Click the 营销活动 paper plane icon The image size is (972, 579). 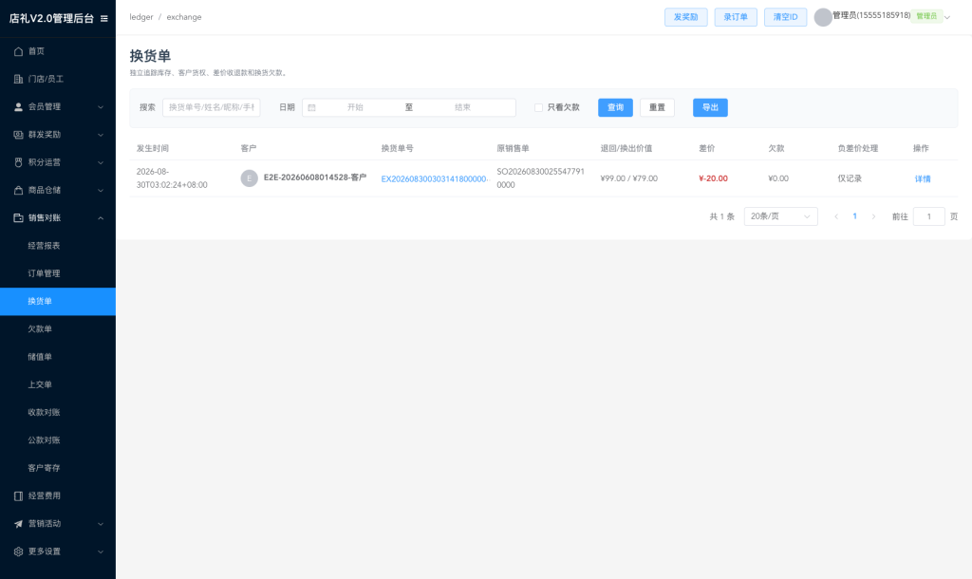pos(19,524)
